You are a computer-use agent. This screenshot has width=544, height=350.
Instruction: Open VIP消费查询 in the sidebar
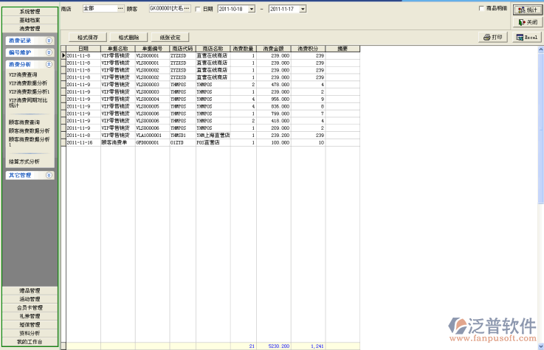(23, 74)
